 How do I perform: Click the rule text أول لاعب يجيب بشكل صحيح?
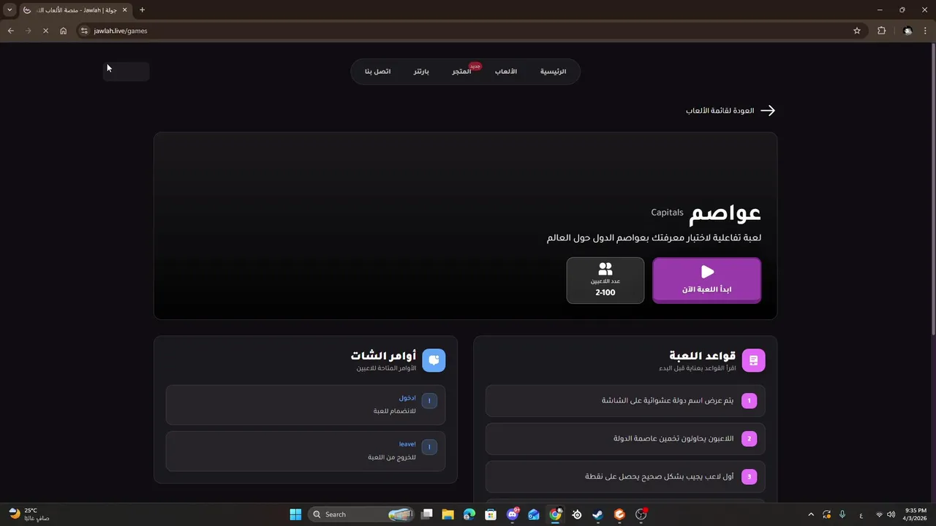point(660,476)
